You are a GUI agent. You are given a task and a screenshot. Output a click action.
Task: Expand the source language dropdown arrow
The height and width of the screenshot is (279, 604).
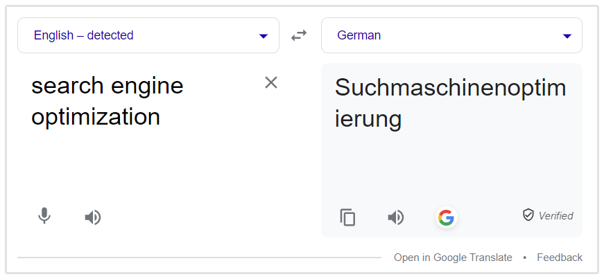pyautogui.click(x=264, y=36)
